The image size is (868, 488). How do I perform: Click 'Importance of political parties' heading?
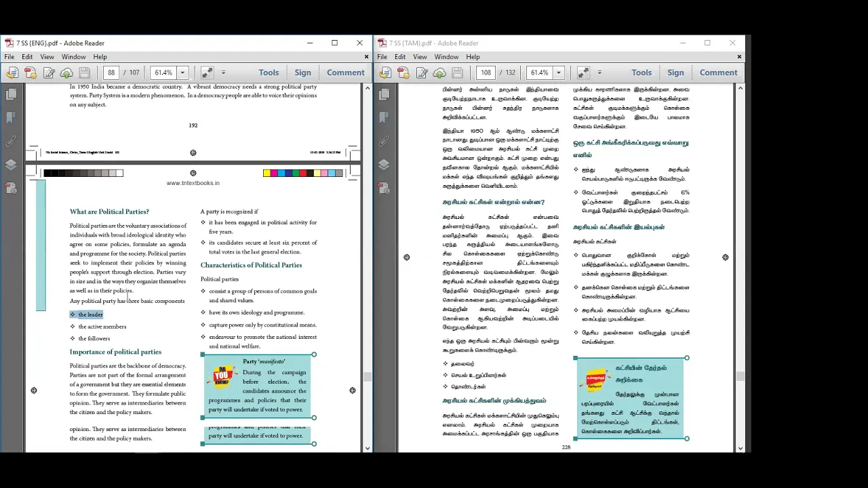(x=115, y=352)
